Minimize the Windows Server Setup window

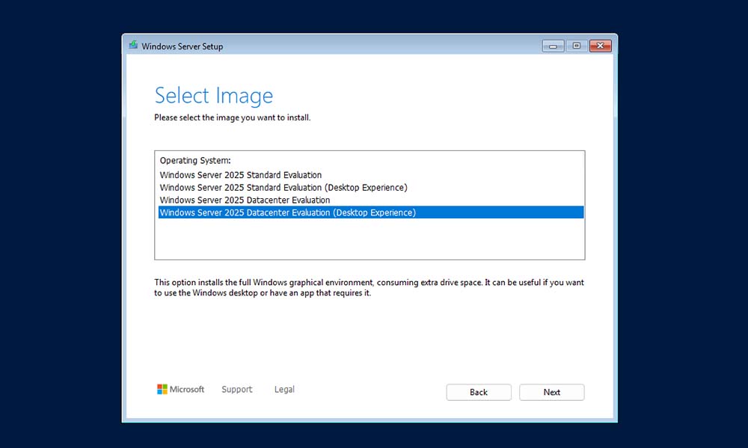553,46
